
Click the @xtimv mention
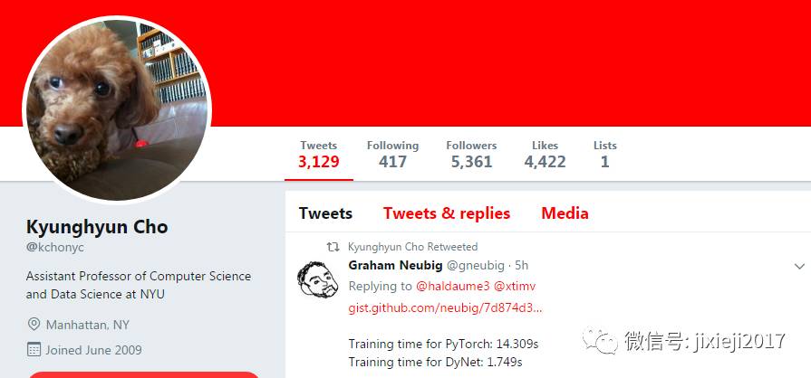tap(515, 286)
